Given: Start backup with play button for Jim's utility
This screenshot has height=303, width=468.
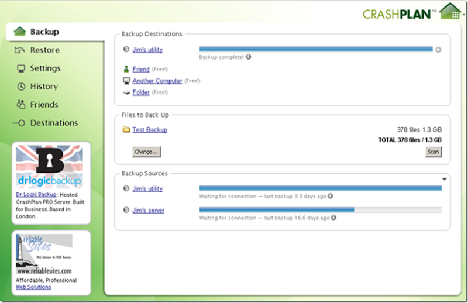Looking at the screenshot, I should point(438,50).
